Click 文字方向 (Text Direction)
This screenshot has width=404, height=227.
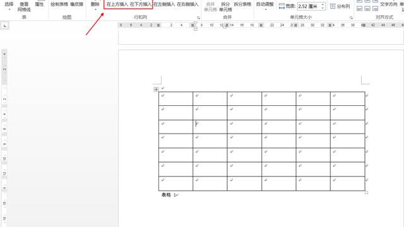(x=389, y=4)
